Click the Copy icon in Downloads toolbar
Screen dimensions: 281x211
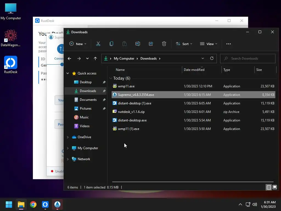coord(111,44)
